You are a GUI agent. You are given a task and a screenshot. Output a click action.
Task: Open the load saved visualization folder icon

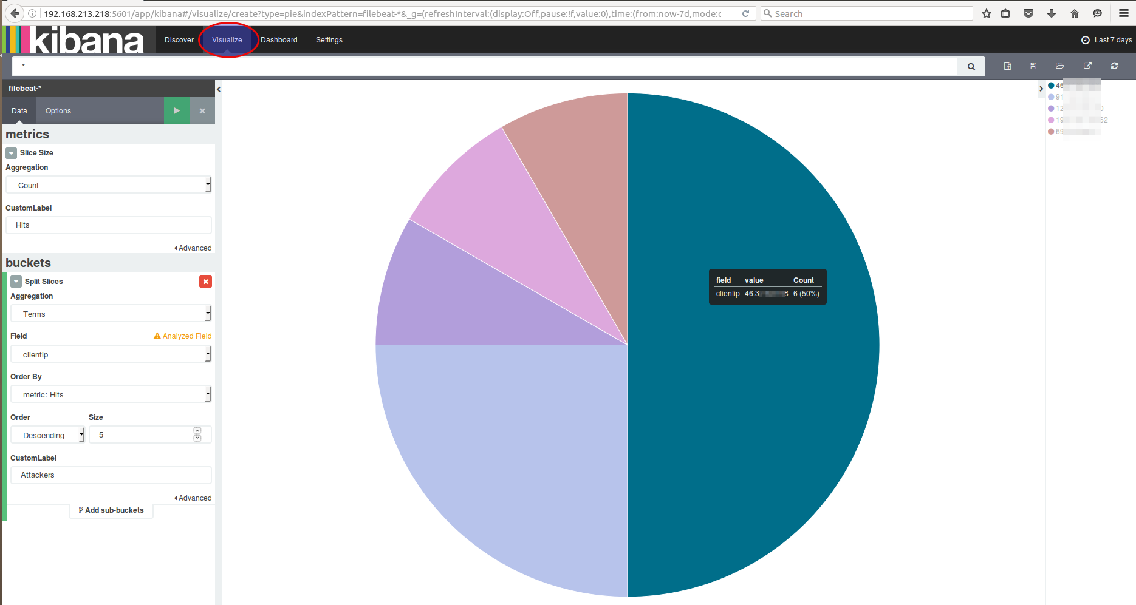tap(1060, 66)
